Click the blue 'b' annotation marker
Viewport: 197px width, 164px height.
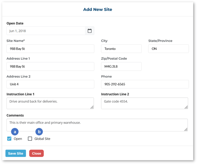click(x=39, y=132)
